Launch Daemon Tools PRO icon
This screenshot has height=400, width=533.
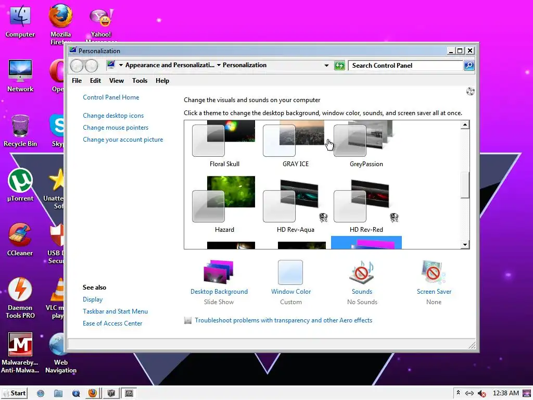20,298
